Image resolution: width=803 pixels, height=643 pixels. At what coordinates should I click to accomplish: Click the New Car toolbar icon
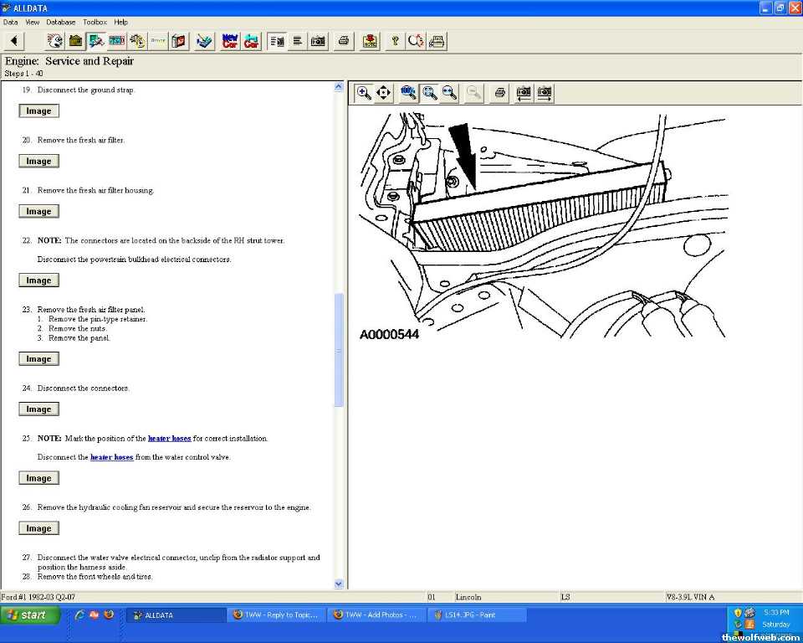pyautogui.click(x=230, y=41)
